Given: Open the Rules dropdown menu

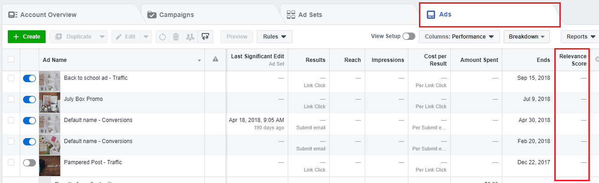Looking at the screenshot, I should coord(274,37).
